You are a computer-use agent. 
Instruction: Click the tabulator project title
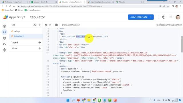pos(37,17)
